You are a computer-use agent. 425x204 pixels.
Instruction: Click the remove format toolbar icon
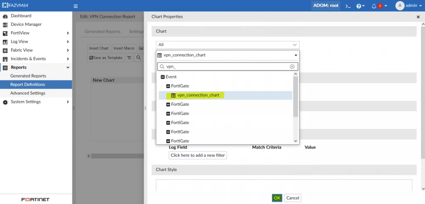(x=129, y=58)
